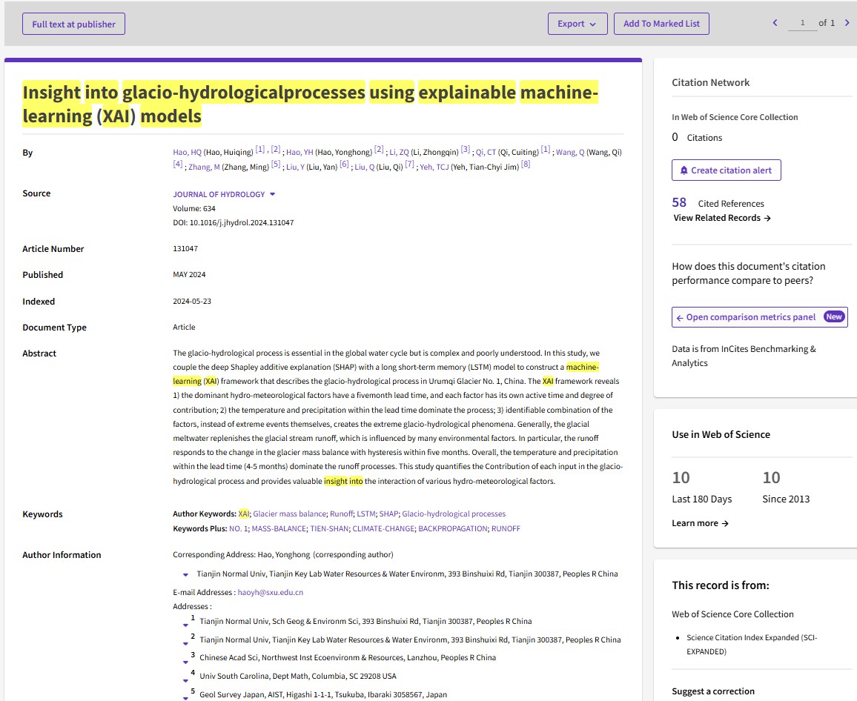The width and height of the screenshot is (857, 701).
Task: Click Glacio-hydrological processes keyword
Action: tap(454, 514)
